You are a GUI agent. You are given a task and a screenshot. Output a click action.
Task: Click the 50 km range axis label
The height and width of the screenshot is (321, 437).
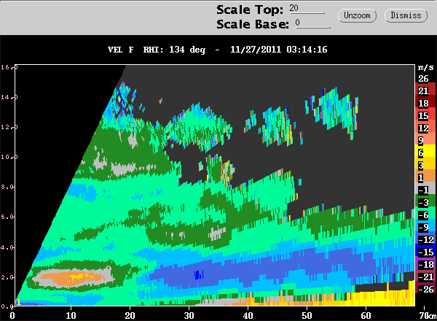coord(307,316)
